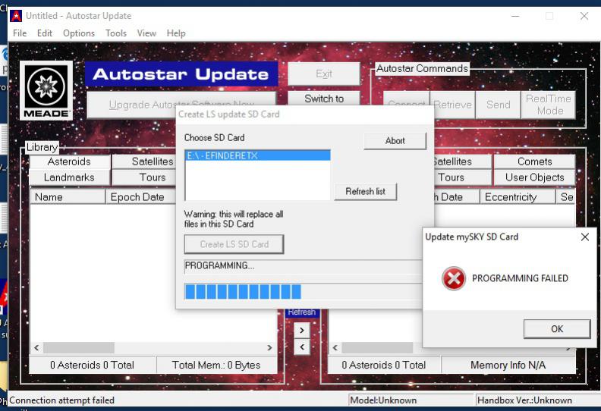This screenshot has width=601, height=411.
Task: Click right scroll arrow of Library list
Action: [269, 348]
